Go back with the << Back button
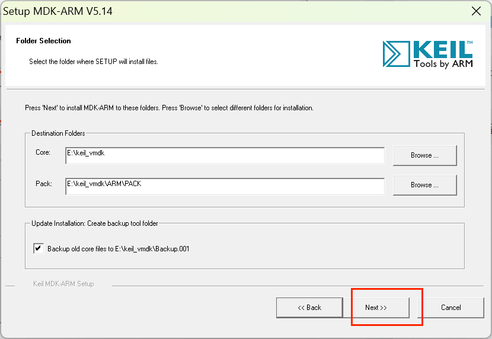This screenshot has width=492, height=339. (x=309, y=308)
